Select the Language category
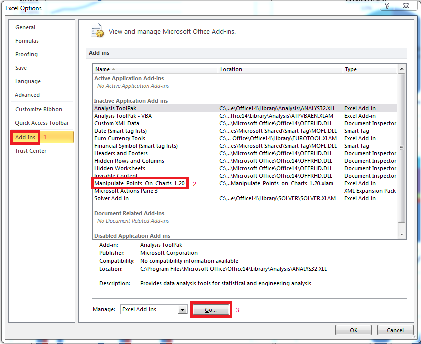Image resolution: width=421 pixels, height=344 pixels. [28, 81]
